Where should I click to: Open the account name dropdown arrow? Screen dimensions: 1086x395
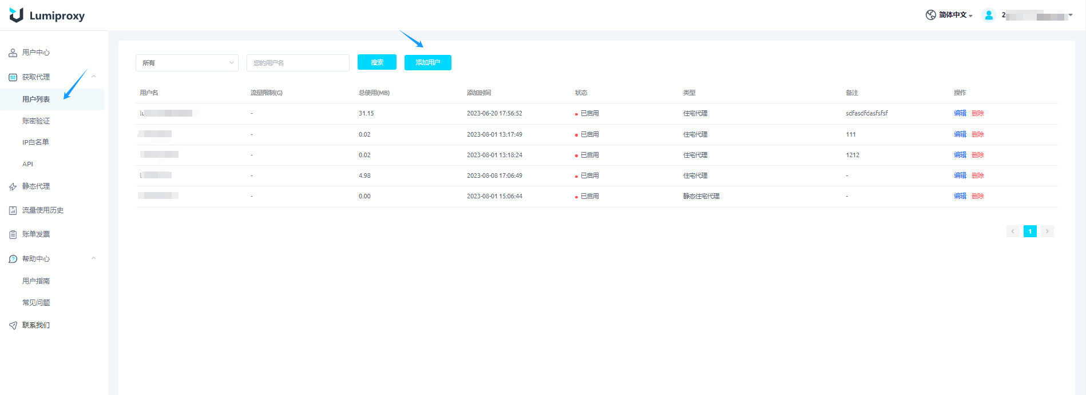(1071, 15)
